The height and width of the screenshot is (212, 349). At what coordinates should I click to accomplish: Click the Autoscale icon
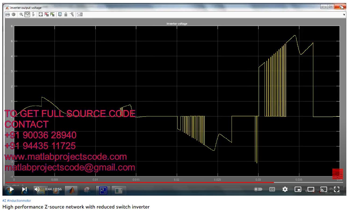tap(41, 14)
